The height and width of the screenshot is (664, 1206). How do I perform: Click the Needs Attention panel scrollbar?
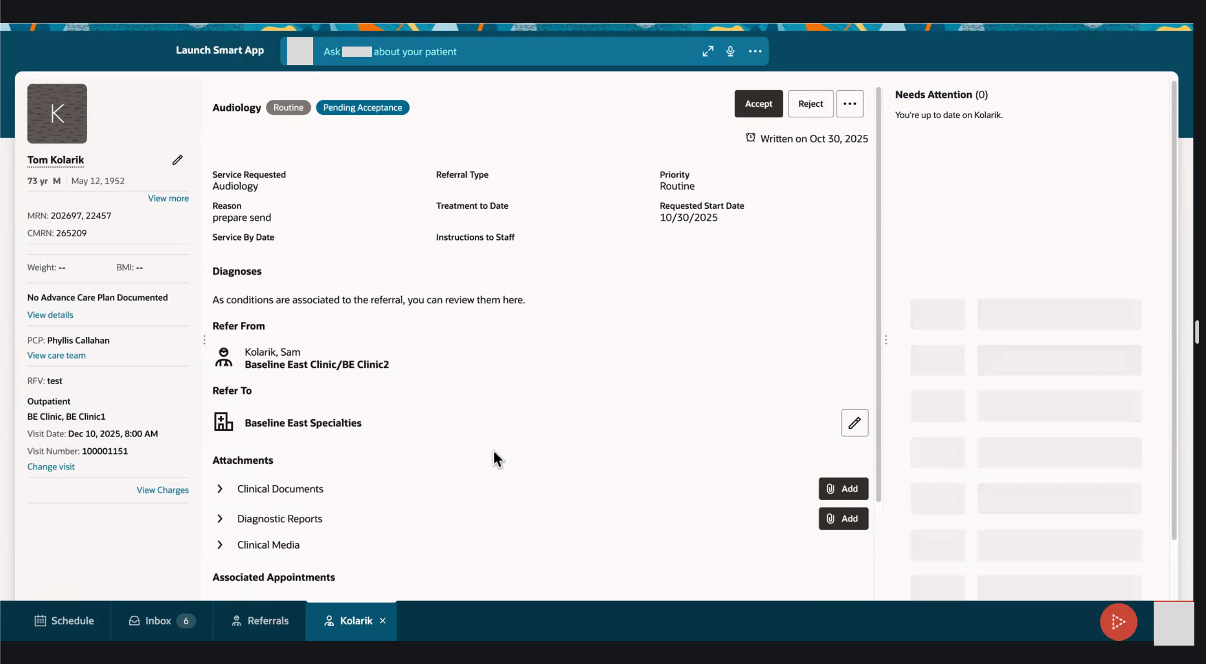tap(1174, 310)
